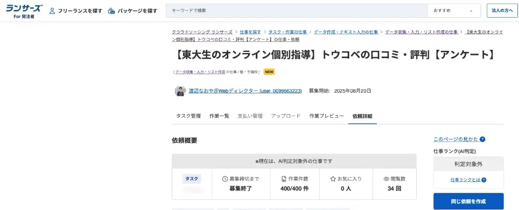The image size is (519, 210).
Task: Click the データ収集・入力・リスト作成 category link under the title
Action: point(200,72)
